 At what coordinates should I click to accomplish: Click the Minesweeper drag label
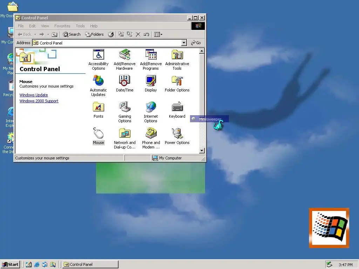point(209,119)
